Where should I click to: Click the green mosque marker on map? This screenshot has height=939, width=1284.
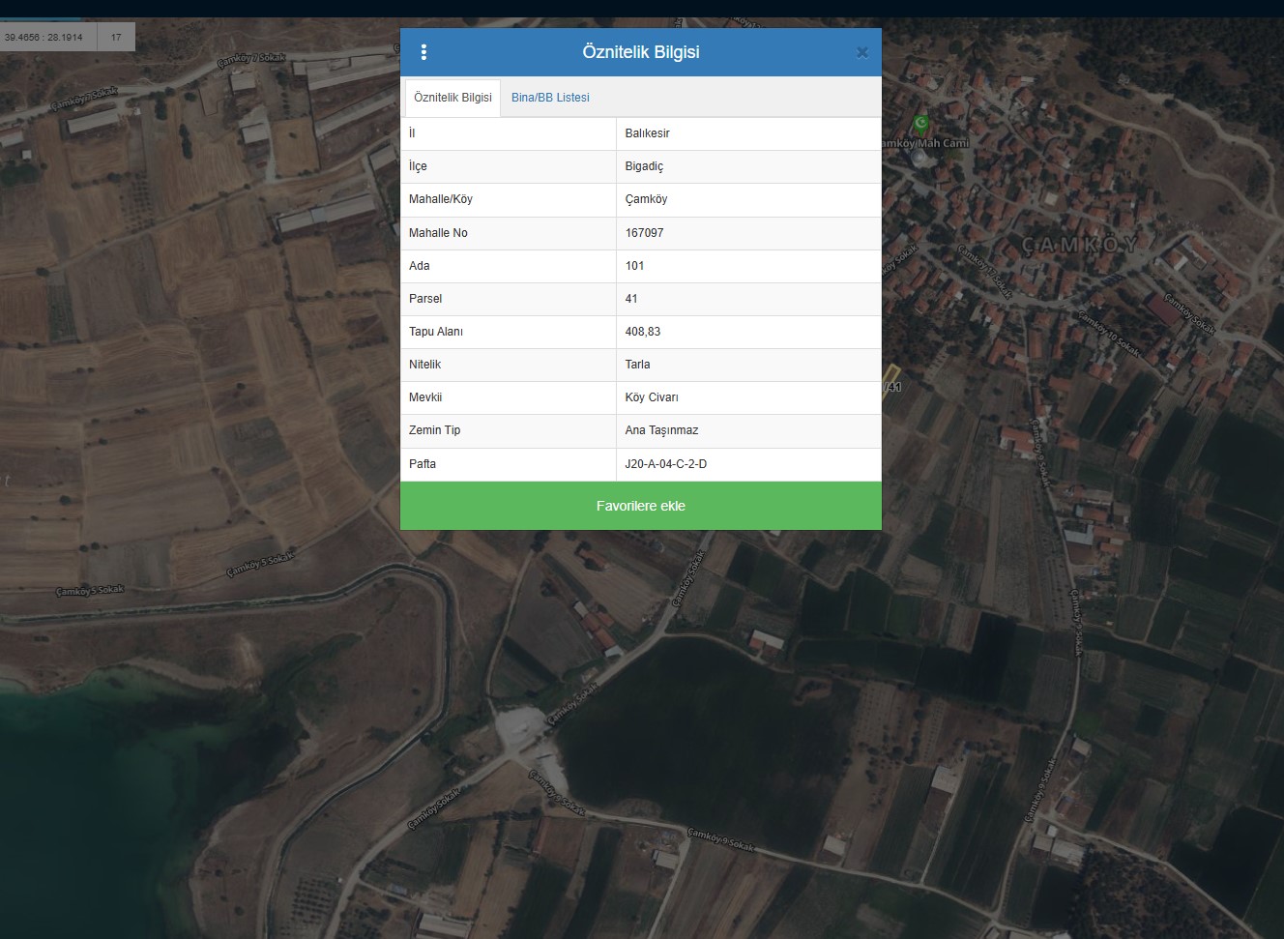pos(921,123)
